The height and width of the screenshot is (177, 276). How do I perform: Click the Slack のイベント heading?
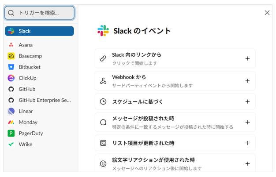pyautogui.click(x=142, y=31)
